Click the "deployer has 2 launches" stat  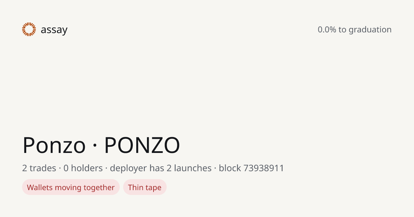161,168
